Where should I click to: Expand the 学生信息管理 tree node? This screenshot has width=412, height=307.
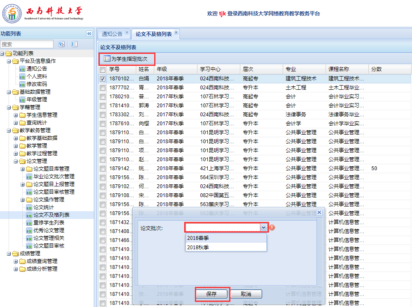point(16,115)
